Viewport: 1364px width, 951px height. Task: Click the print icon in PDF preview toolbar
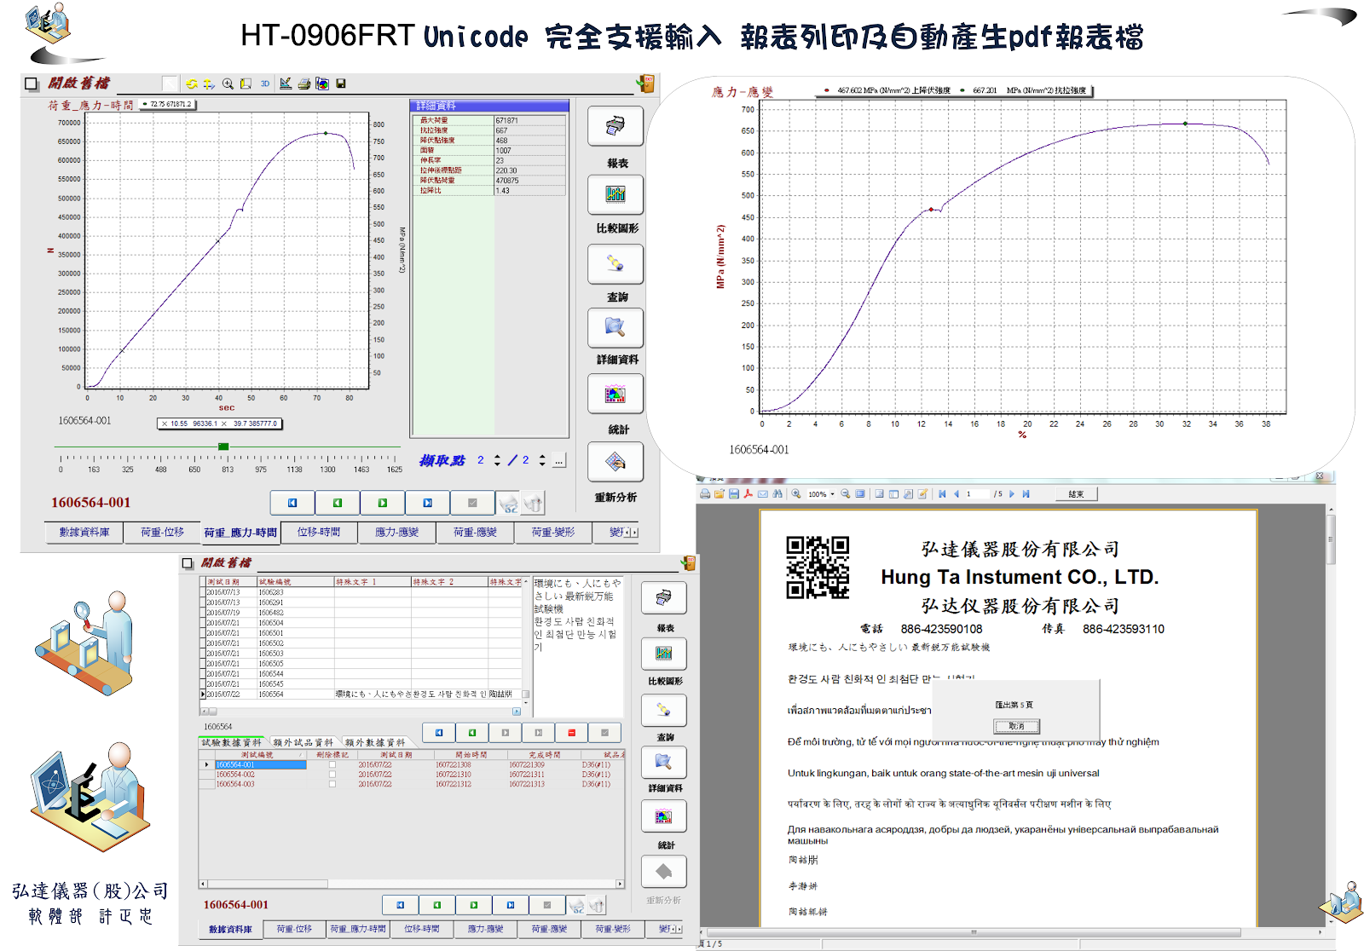point(705,494)
